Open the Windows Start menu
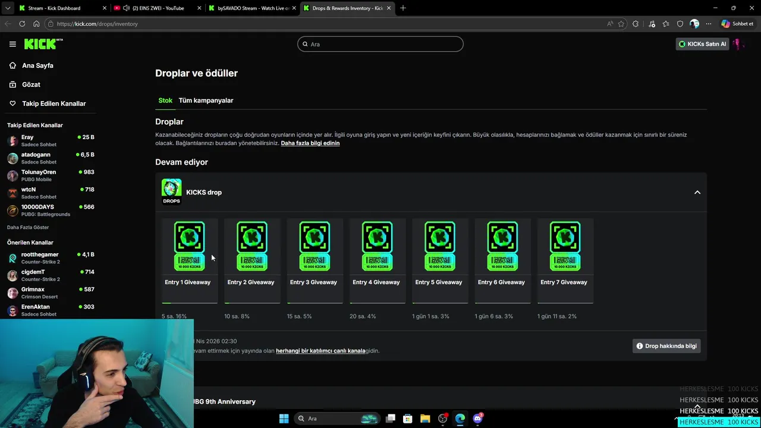 pos(284,418)
